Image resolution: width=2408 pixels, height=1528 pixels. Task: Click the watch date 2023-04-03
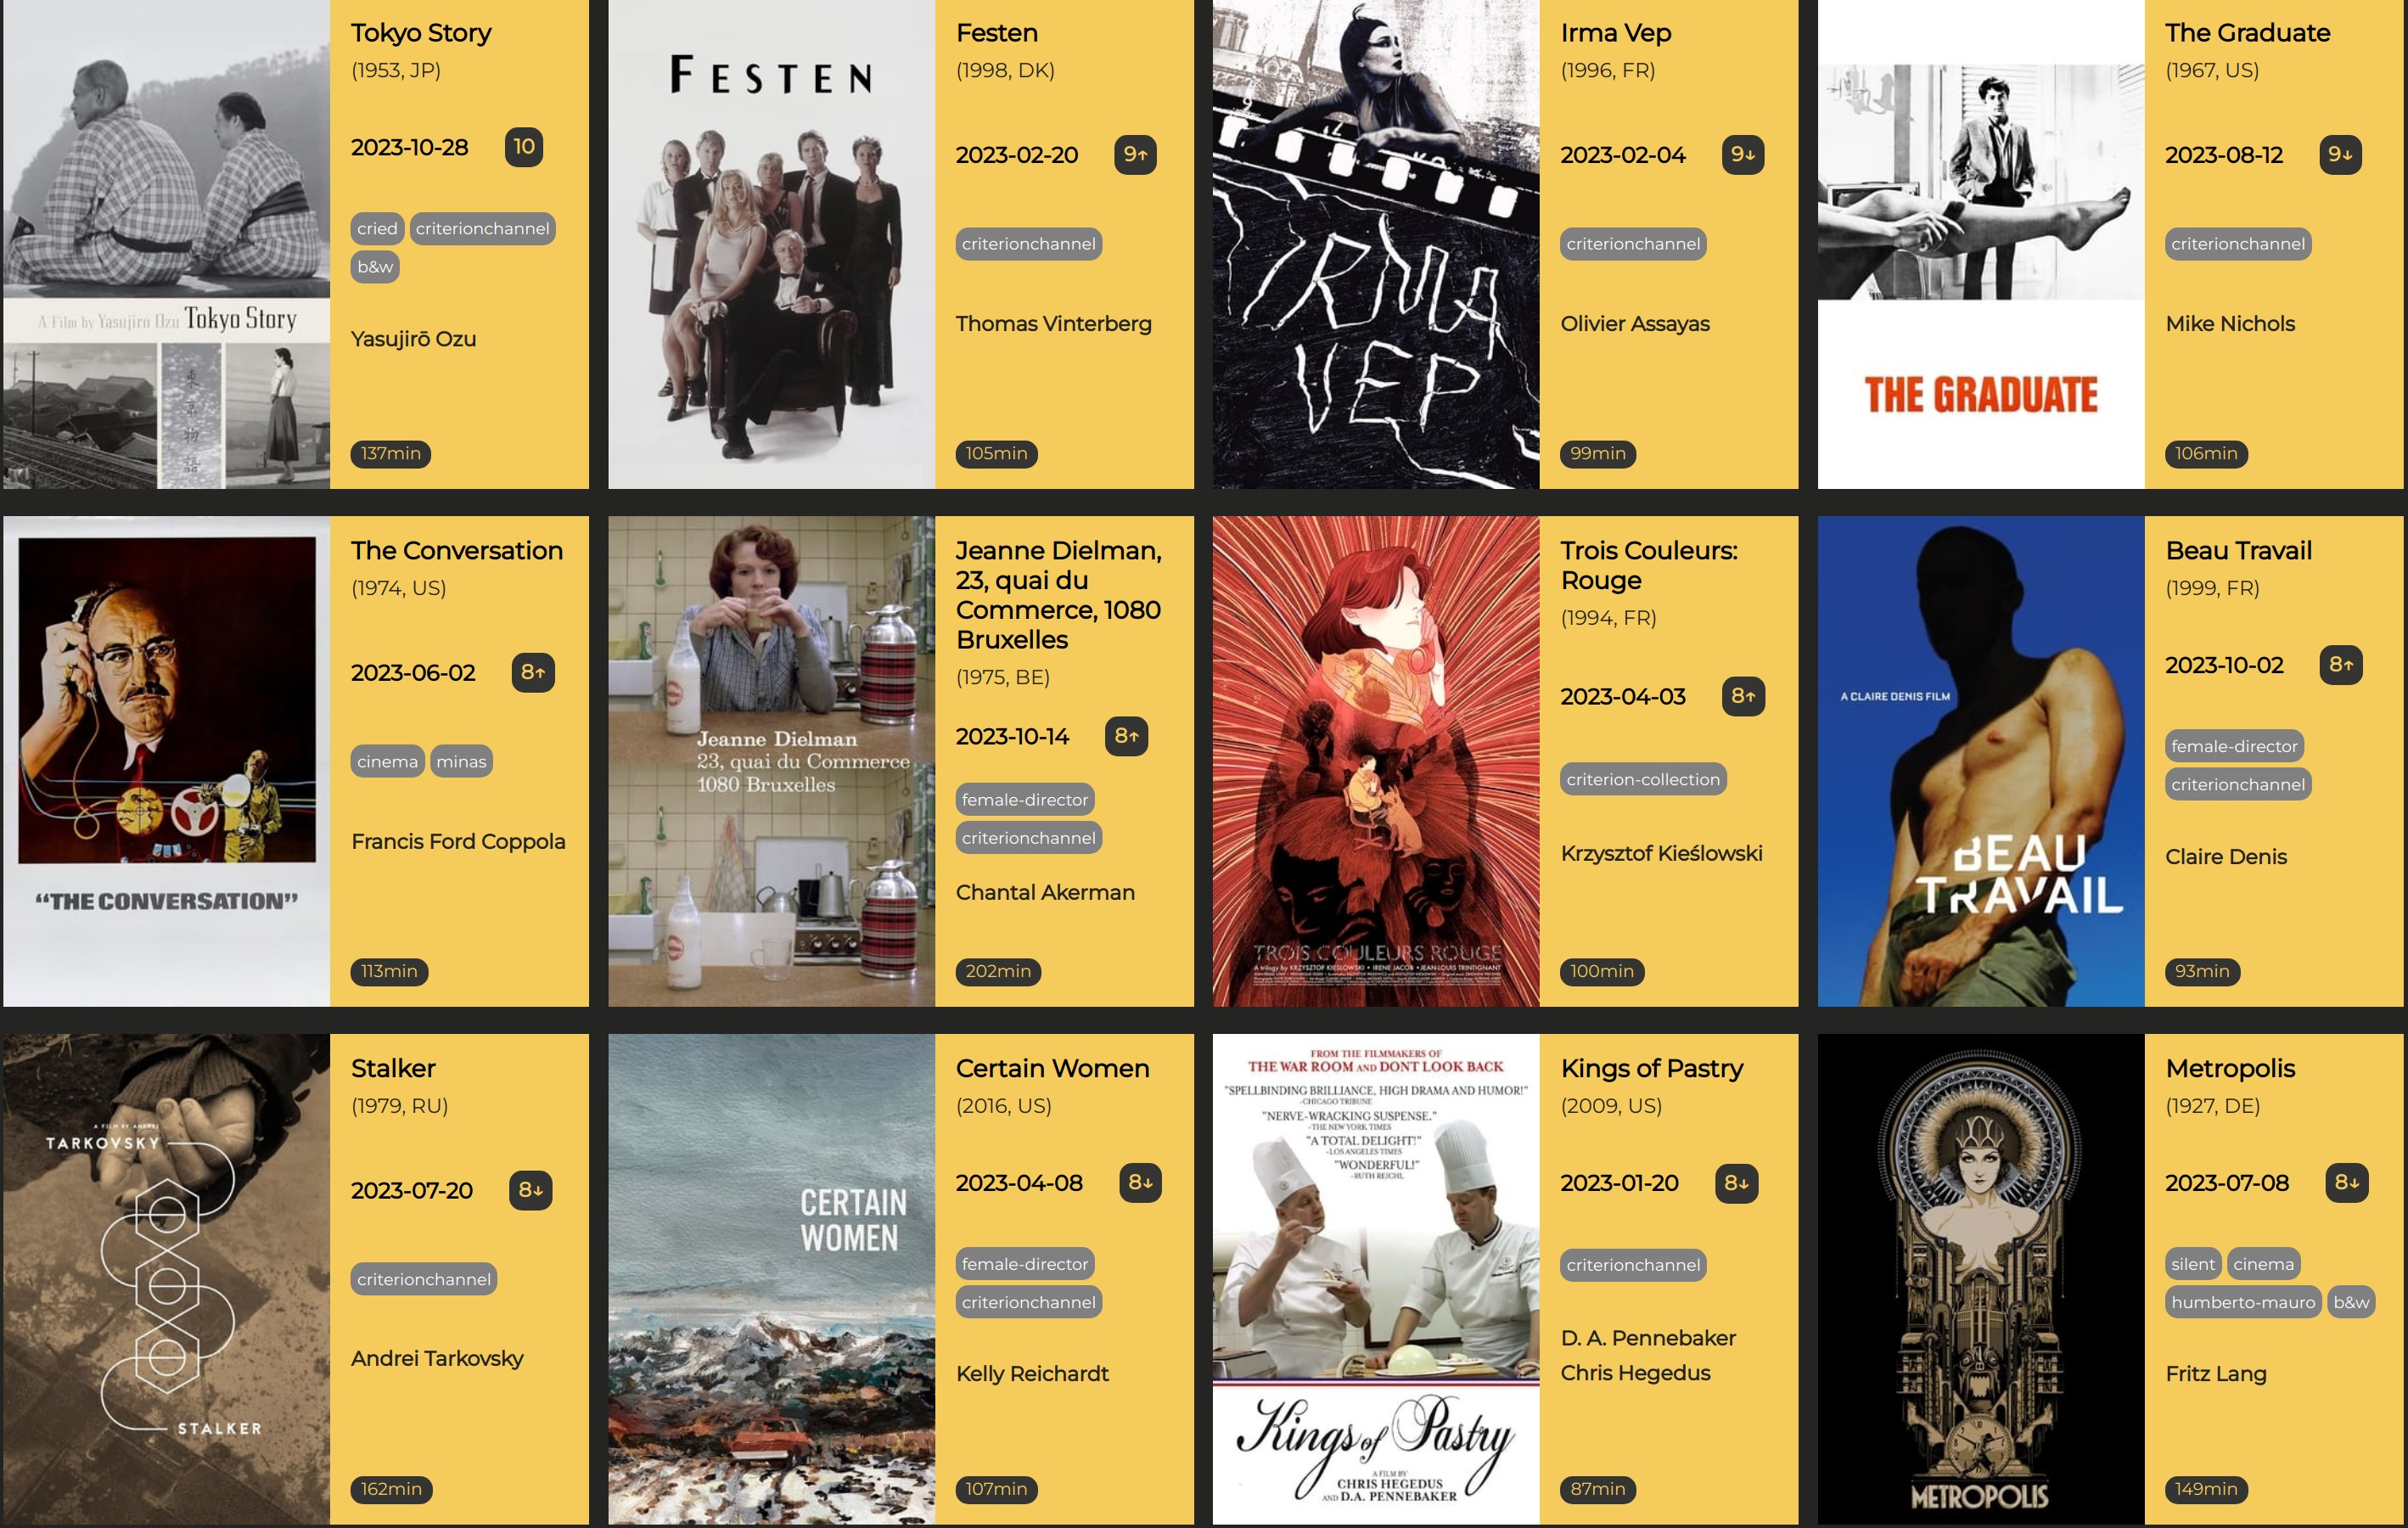click(x=1622, y=697)
